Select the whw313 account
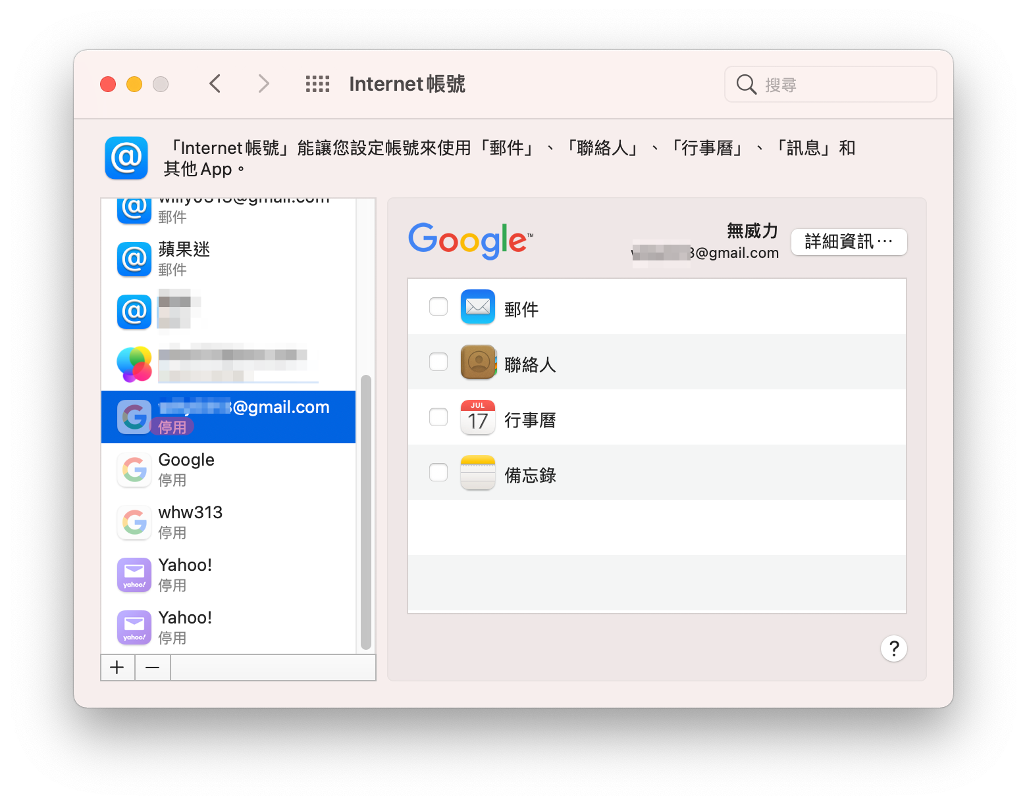This screenshot has width=1027, height=805. click(x=228, y=522)
